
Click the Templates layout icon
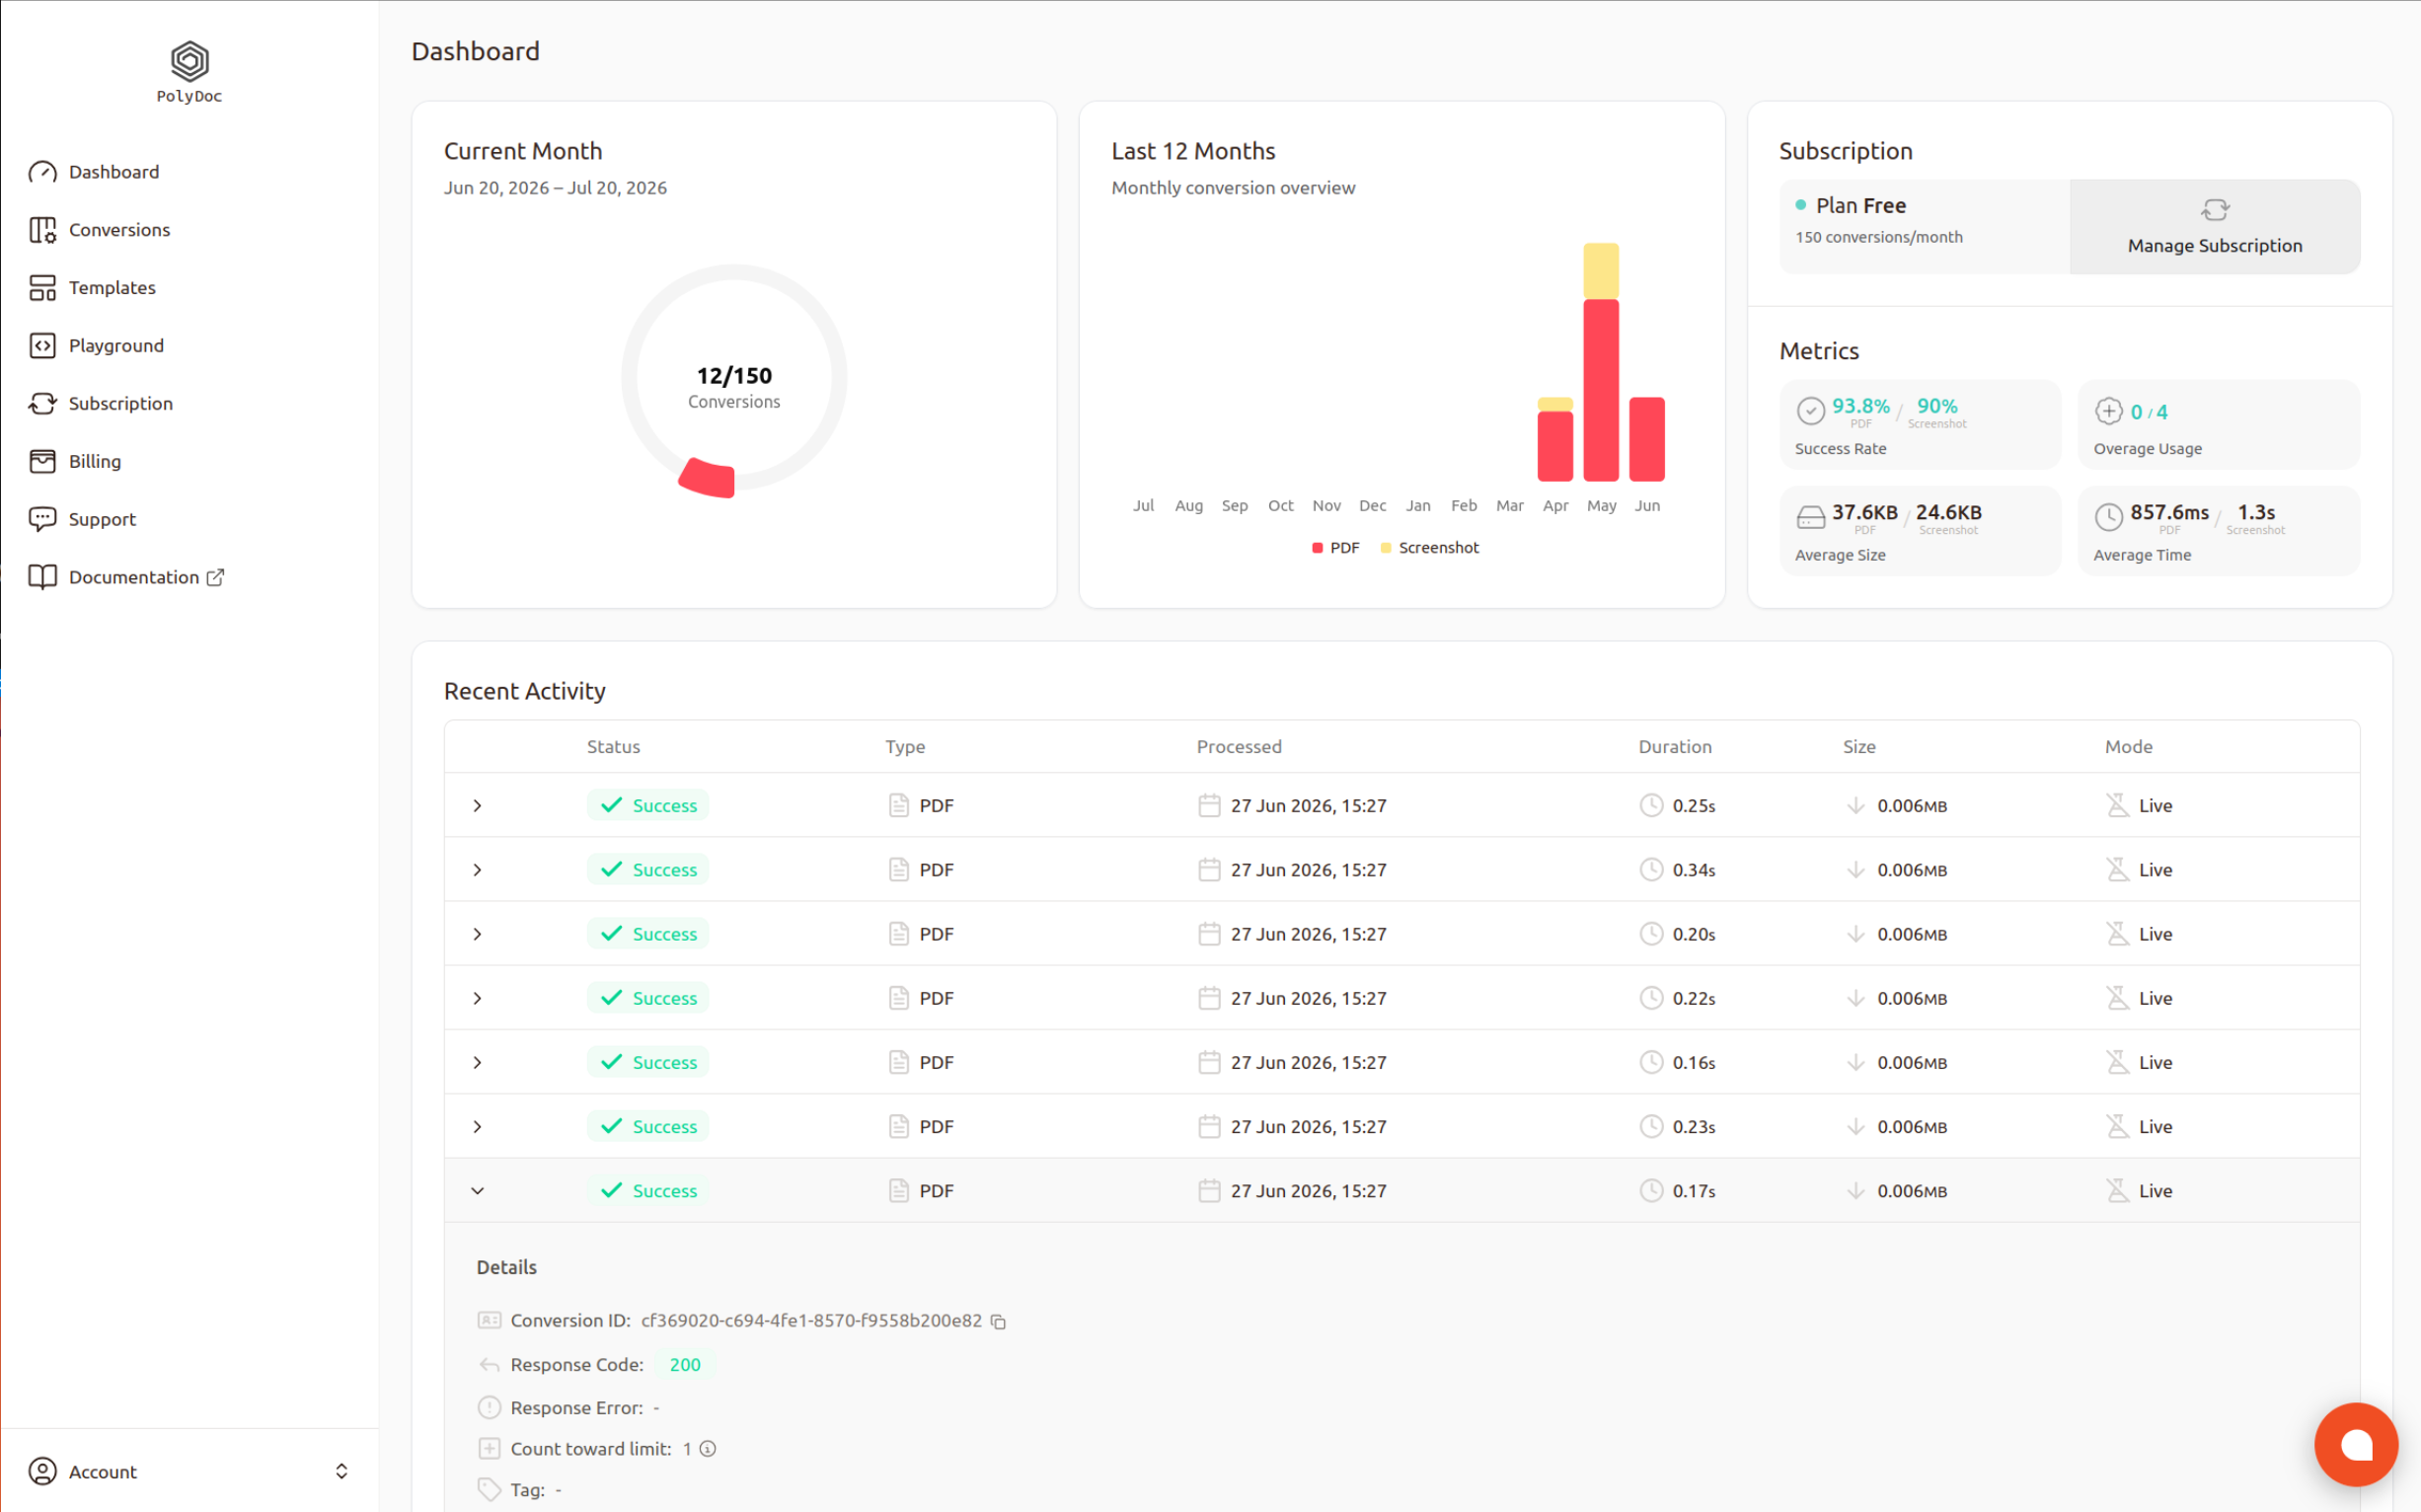(x=42, y=288)
